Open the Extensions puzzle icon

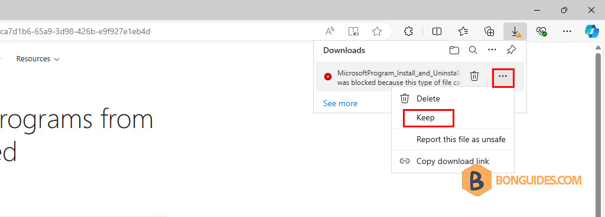[x=408, y=32]
